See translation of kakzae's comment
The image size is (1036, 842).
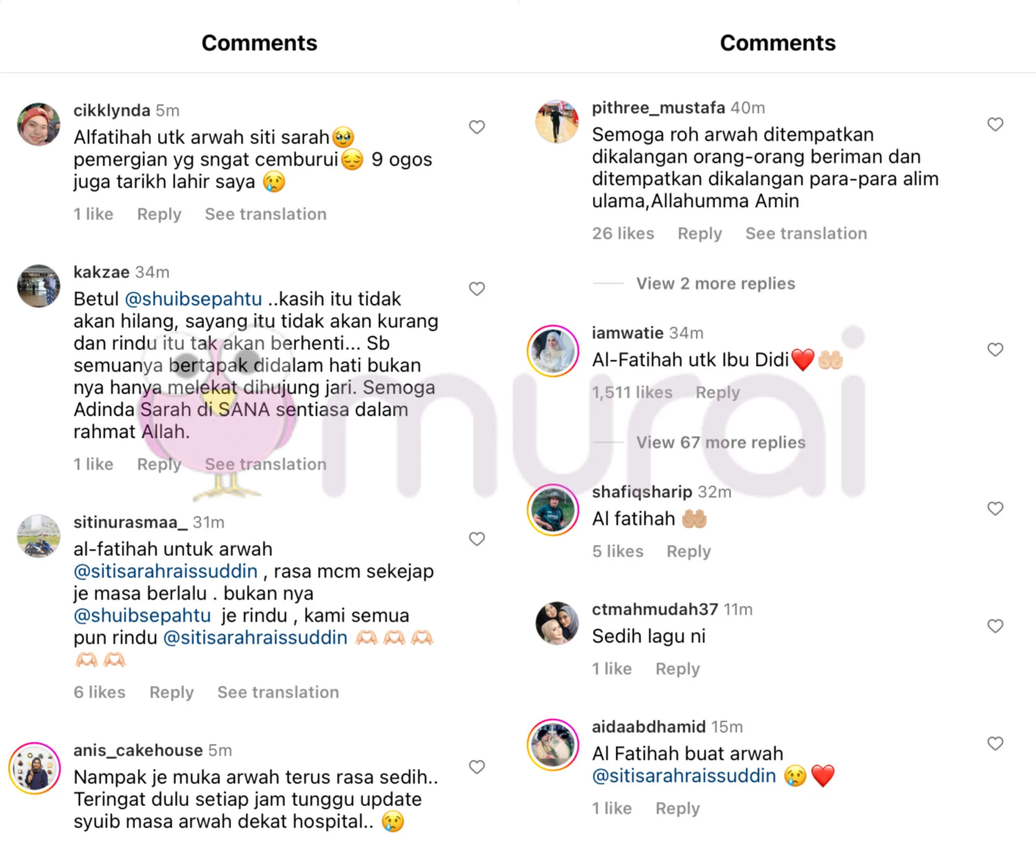(265, 464)
